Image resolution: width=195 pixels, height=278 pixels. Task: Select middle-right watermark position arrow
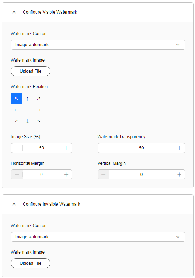[x=39, y=110]
